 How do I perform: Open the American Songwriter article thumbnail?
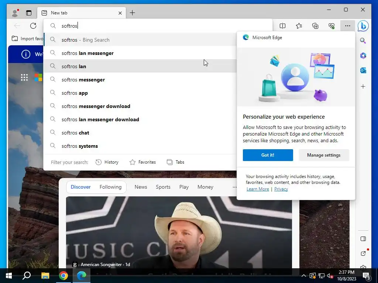pos(179,232)
